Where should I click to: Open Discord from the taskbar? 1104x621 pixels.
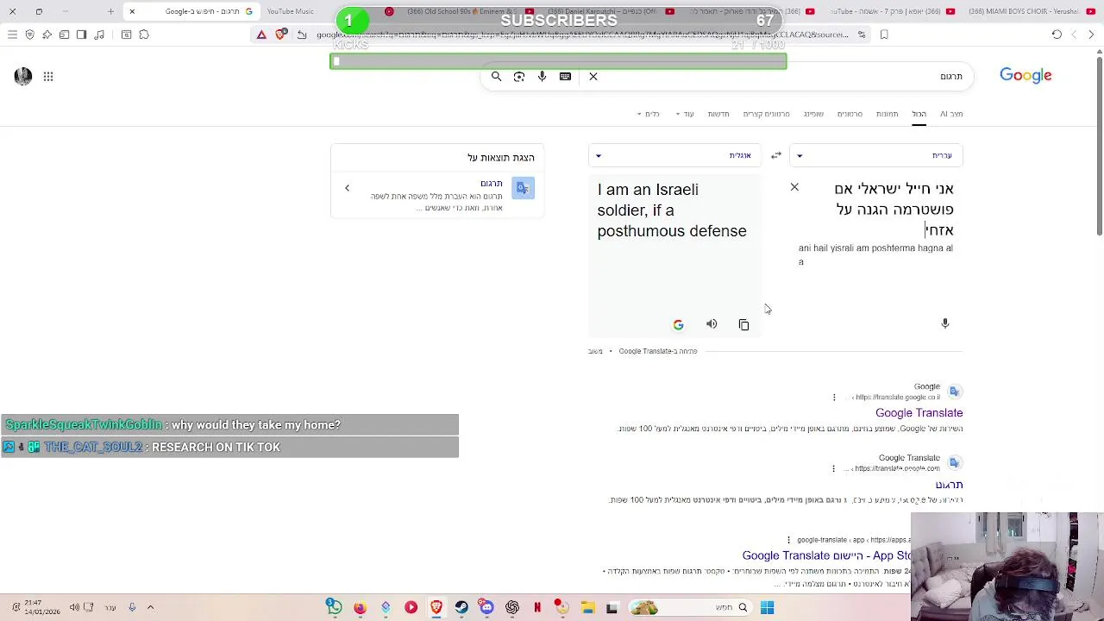pyautogui.click(x=486, y=607)
